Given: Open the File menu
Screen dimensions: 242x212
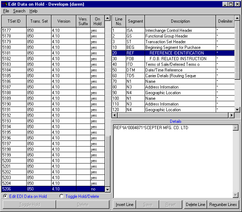Looking at the screenshot, I should (6, 11).
